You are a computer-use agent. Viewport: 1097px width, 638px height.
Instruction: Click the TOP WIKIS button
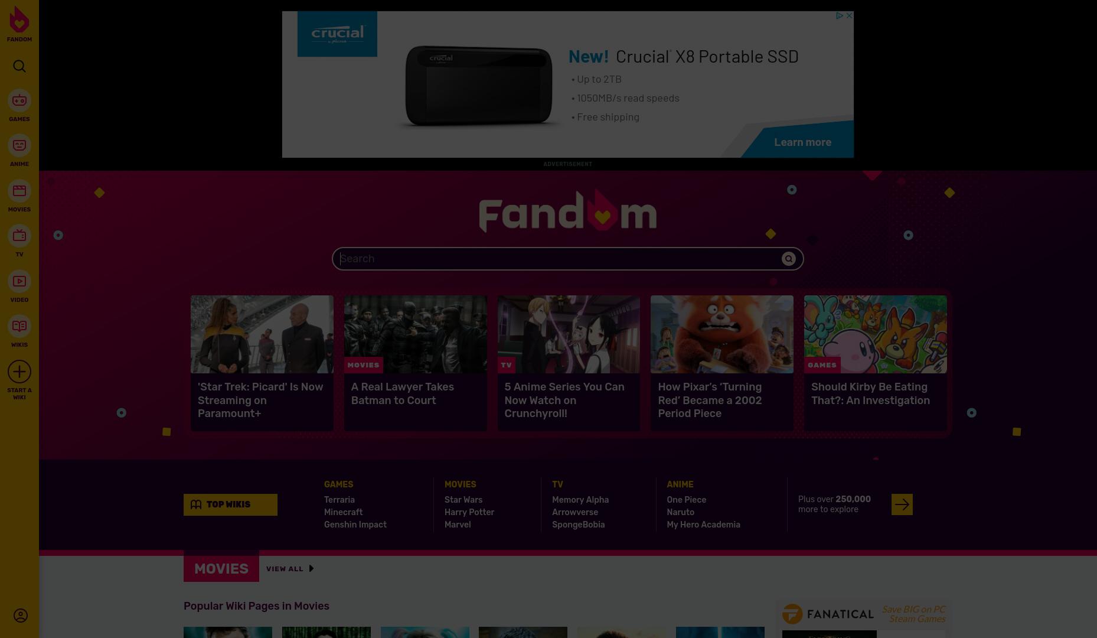(x=230, y=504)
